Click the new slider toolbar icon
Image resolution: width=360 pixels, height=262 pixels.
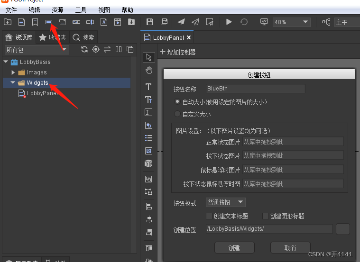click(90, 22)
